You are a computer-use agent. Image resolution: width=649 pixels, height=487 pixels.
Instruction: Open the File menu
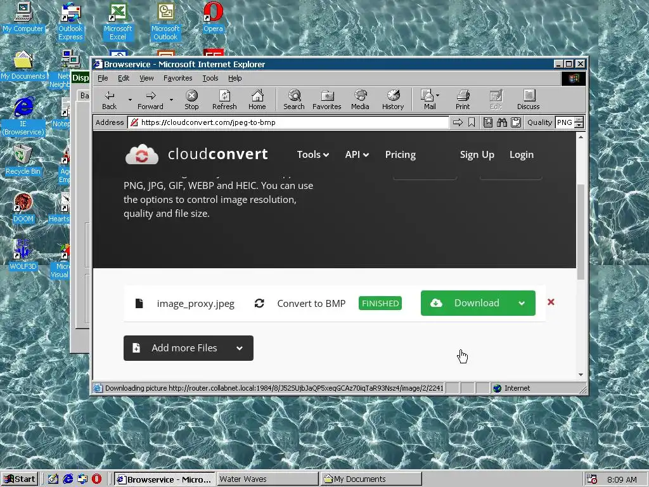tap(103, 78)
